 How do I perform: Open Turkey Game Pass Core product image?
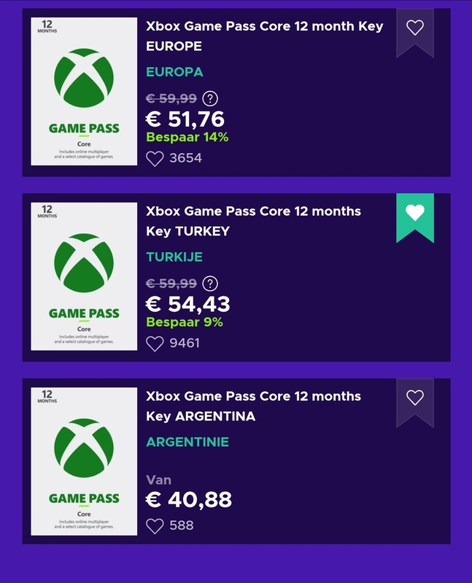[84, 277]
